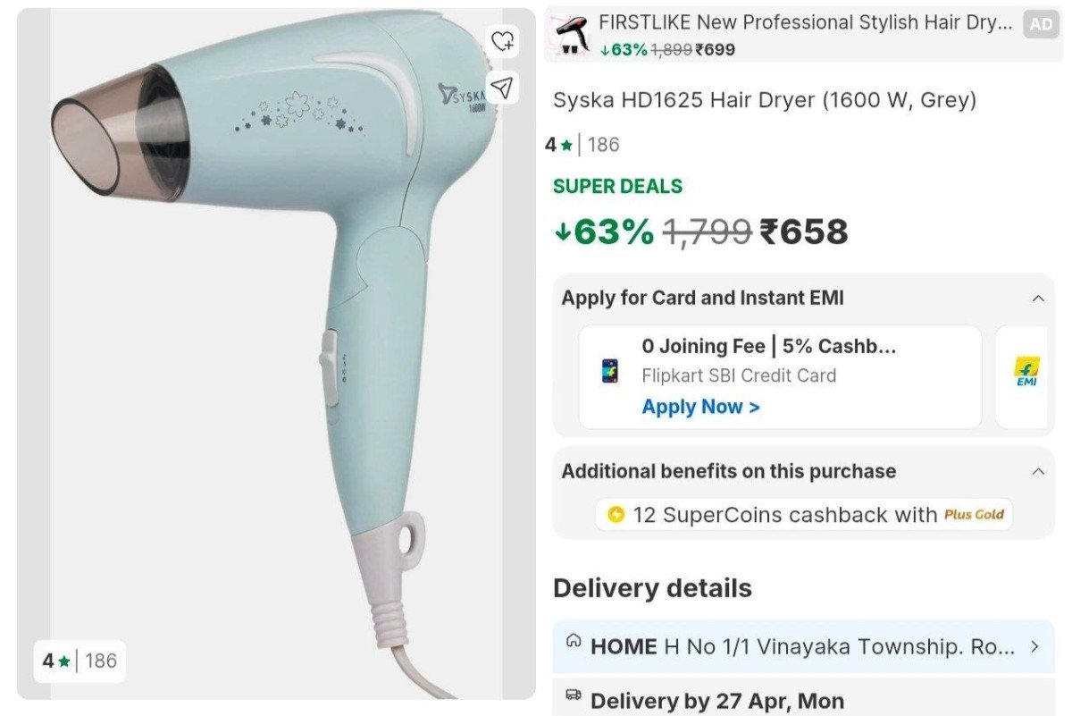
Task: Share this product via paper plane icon
Action: [x=503, y=87]
